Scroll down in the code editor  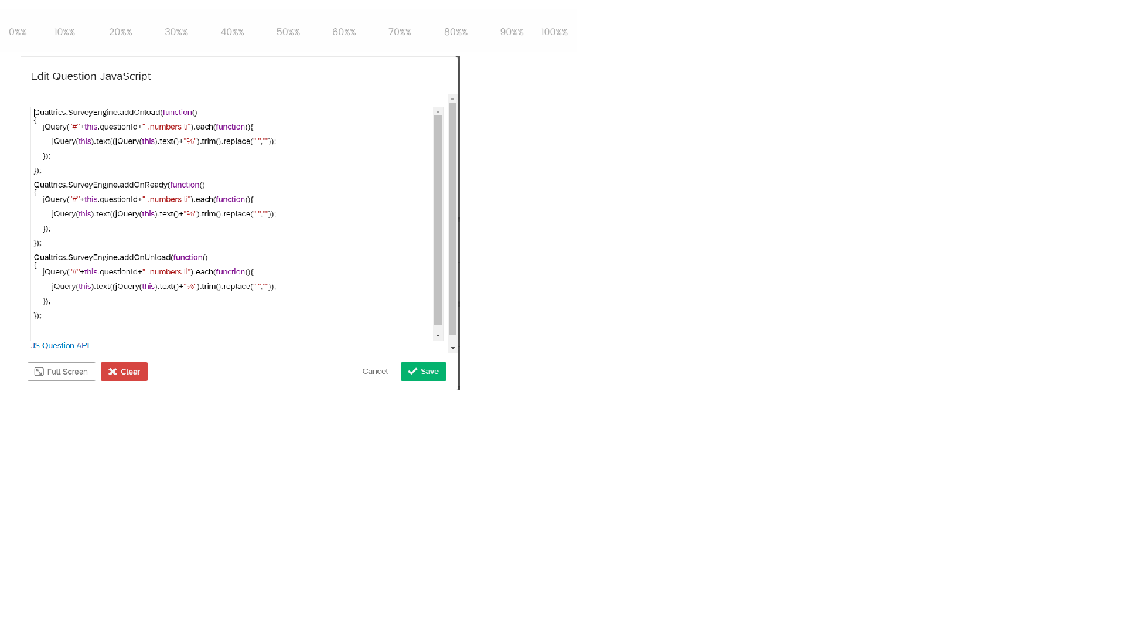click(x=437, y=335)
